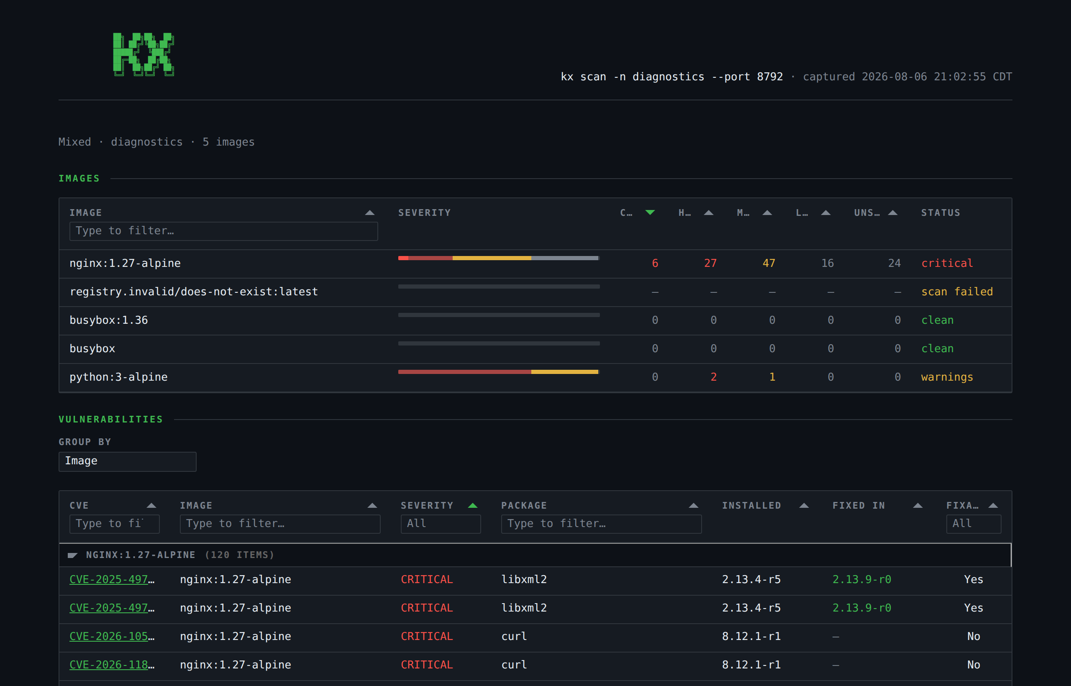Screen dimensions: 1071x686
Task: Click busybox:1.36 'clean' status
Action: click(x=938, y=321)
